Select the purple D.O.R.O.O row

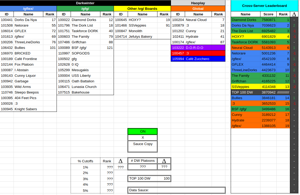[x=198, y=48]
